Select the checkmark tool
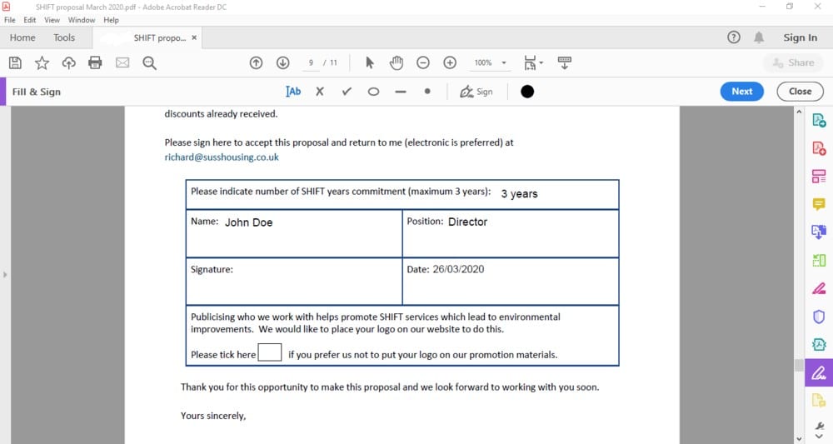 click(347, 92)
